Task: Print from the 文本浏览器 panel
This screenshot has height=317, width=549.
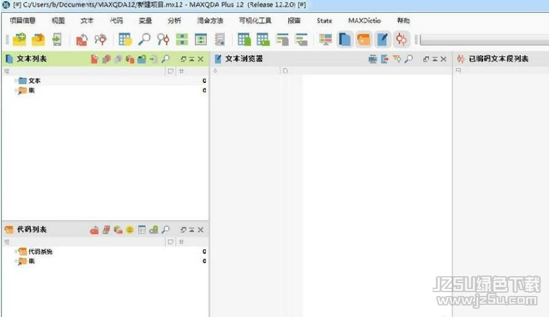Action: pyautogui.click(x=373, y=59)
